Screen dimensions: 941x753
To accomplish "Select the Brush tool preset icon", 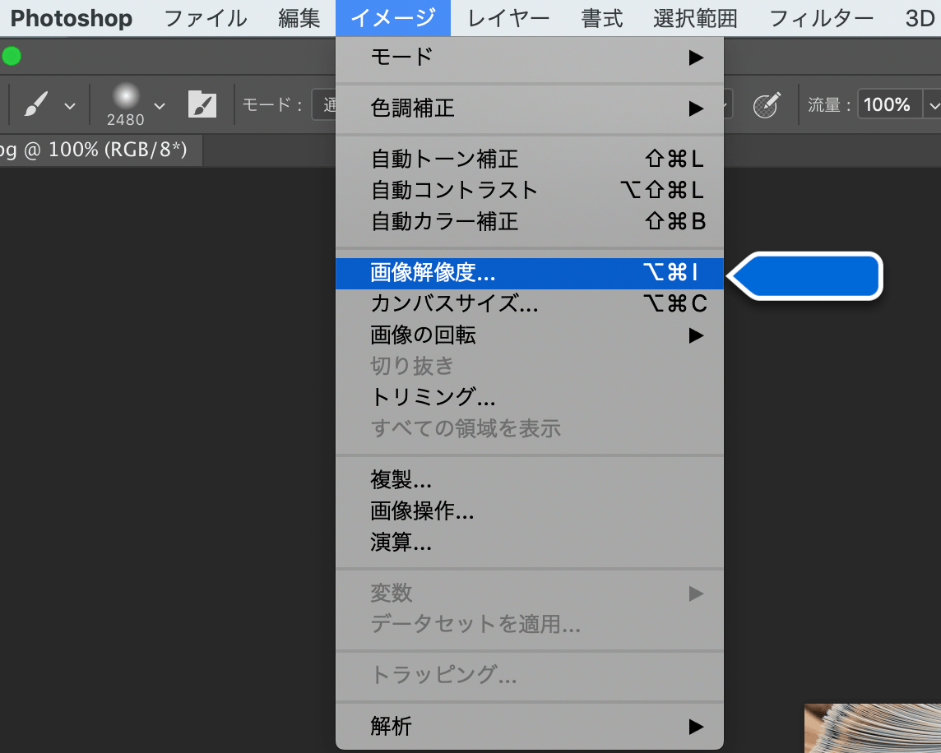I will tap(36, 104).
